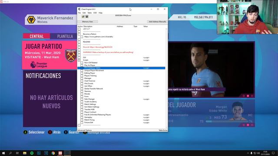The height and width of the screenshot is (156, 278).
Task: Open the Windows notification center
Action: [273, 153]
